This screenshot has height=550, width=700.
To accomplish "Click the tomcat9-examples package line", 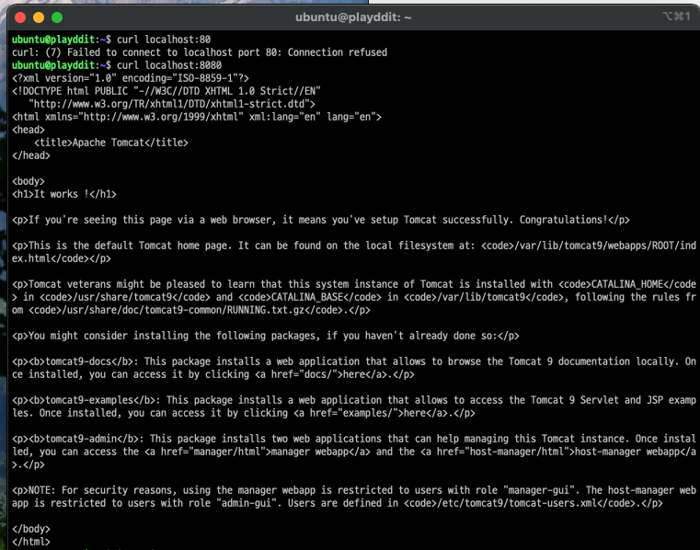I will 354,400.
